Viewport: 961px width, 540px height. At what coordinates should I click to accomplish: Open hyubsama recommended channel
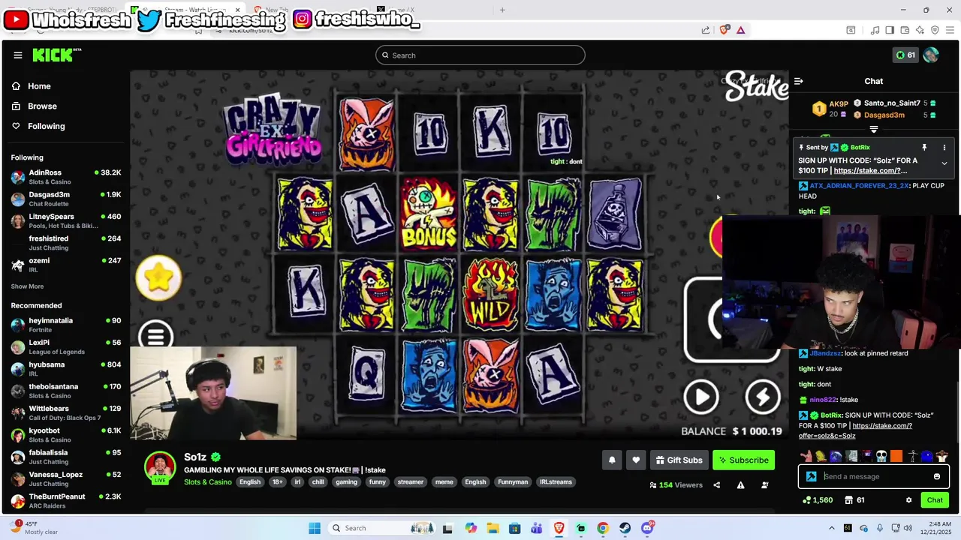coord(66,369)
